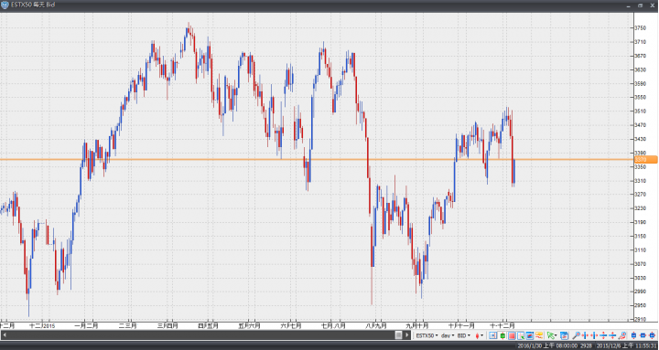
Task: Click the last blue chart shift icon
Action: (x=652, y=335)
